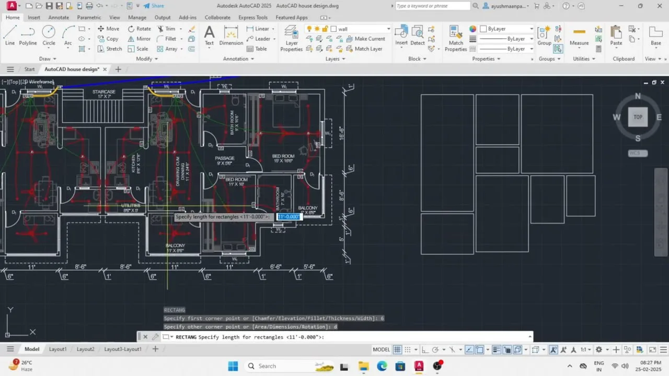Toggle ortho mode in status bar

pyautogui.click(x=425, y=349)
